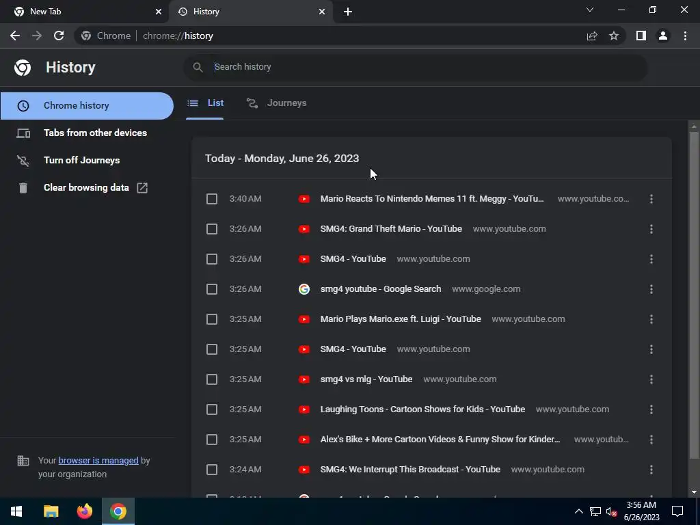Open the tab search chevron
The width and height of the screenshot is (700, 525).
point(590,10)
